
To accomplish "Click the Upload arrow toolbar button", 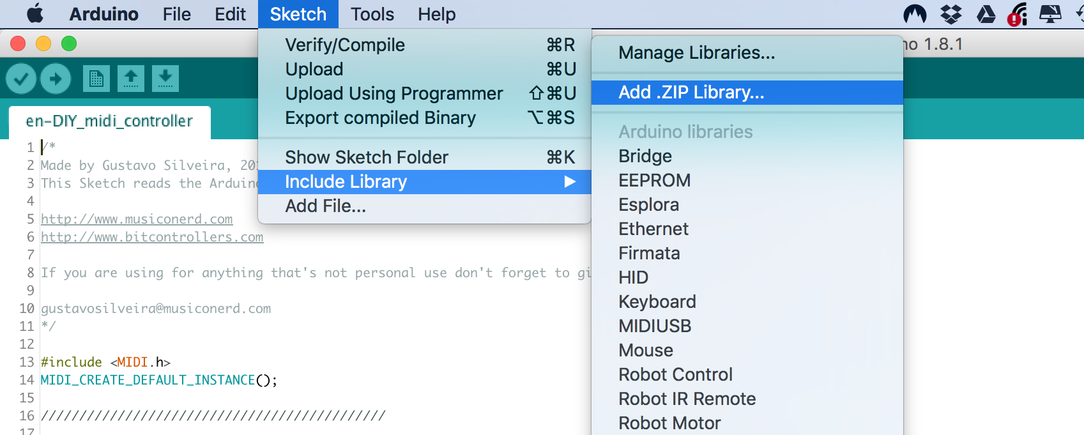I will (56, 79).
